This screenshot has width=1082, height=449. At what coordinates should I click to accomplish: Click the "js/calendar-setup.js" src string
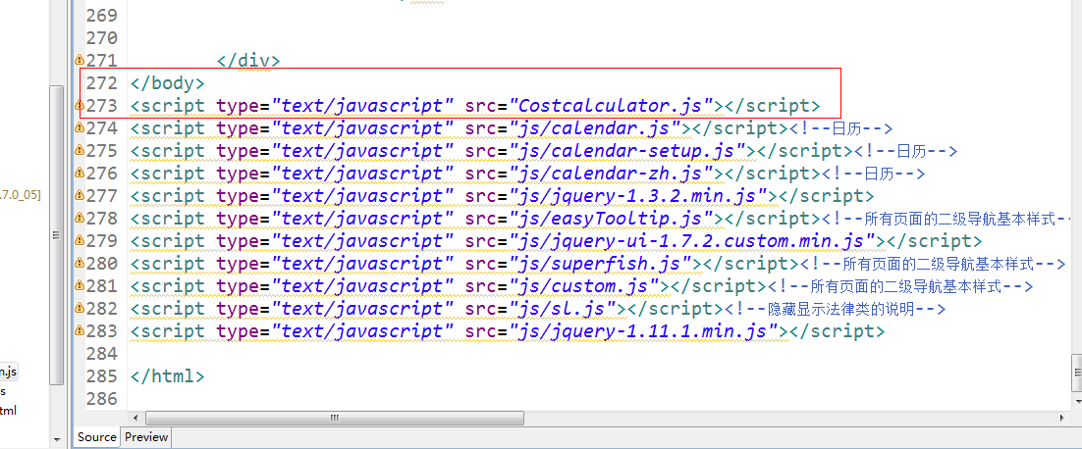click(x=628, y=151)
